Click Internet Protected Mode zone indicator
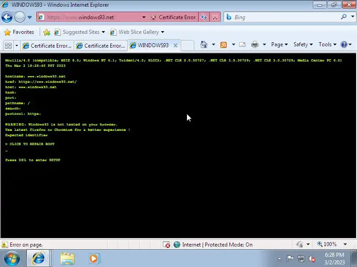357x267 pixels. tap(213, 244)
